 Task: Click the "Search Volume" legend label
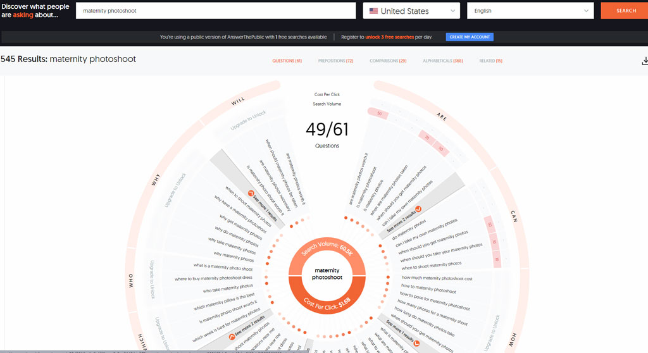coord(327,104)
